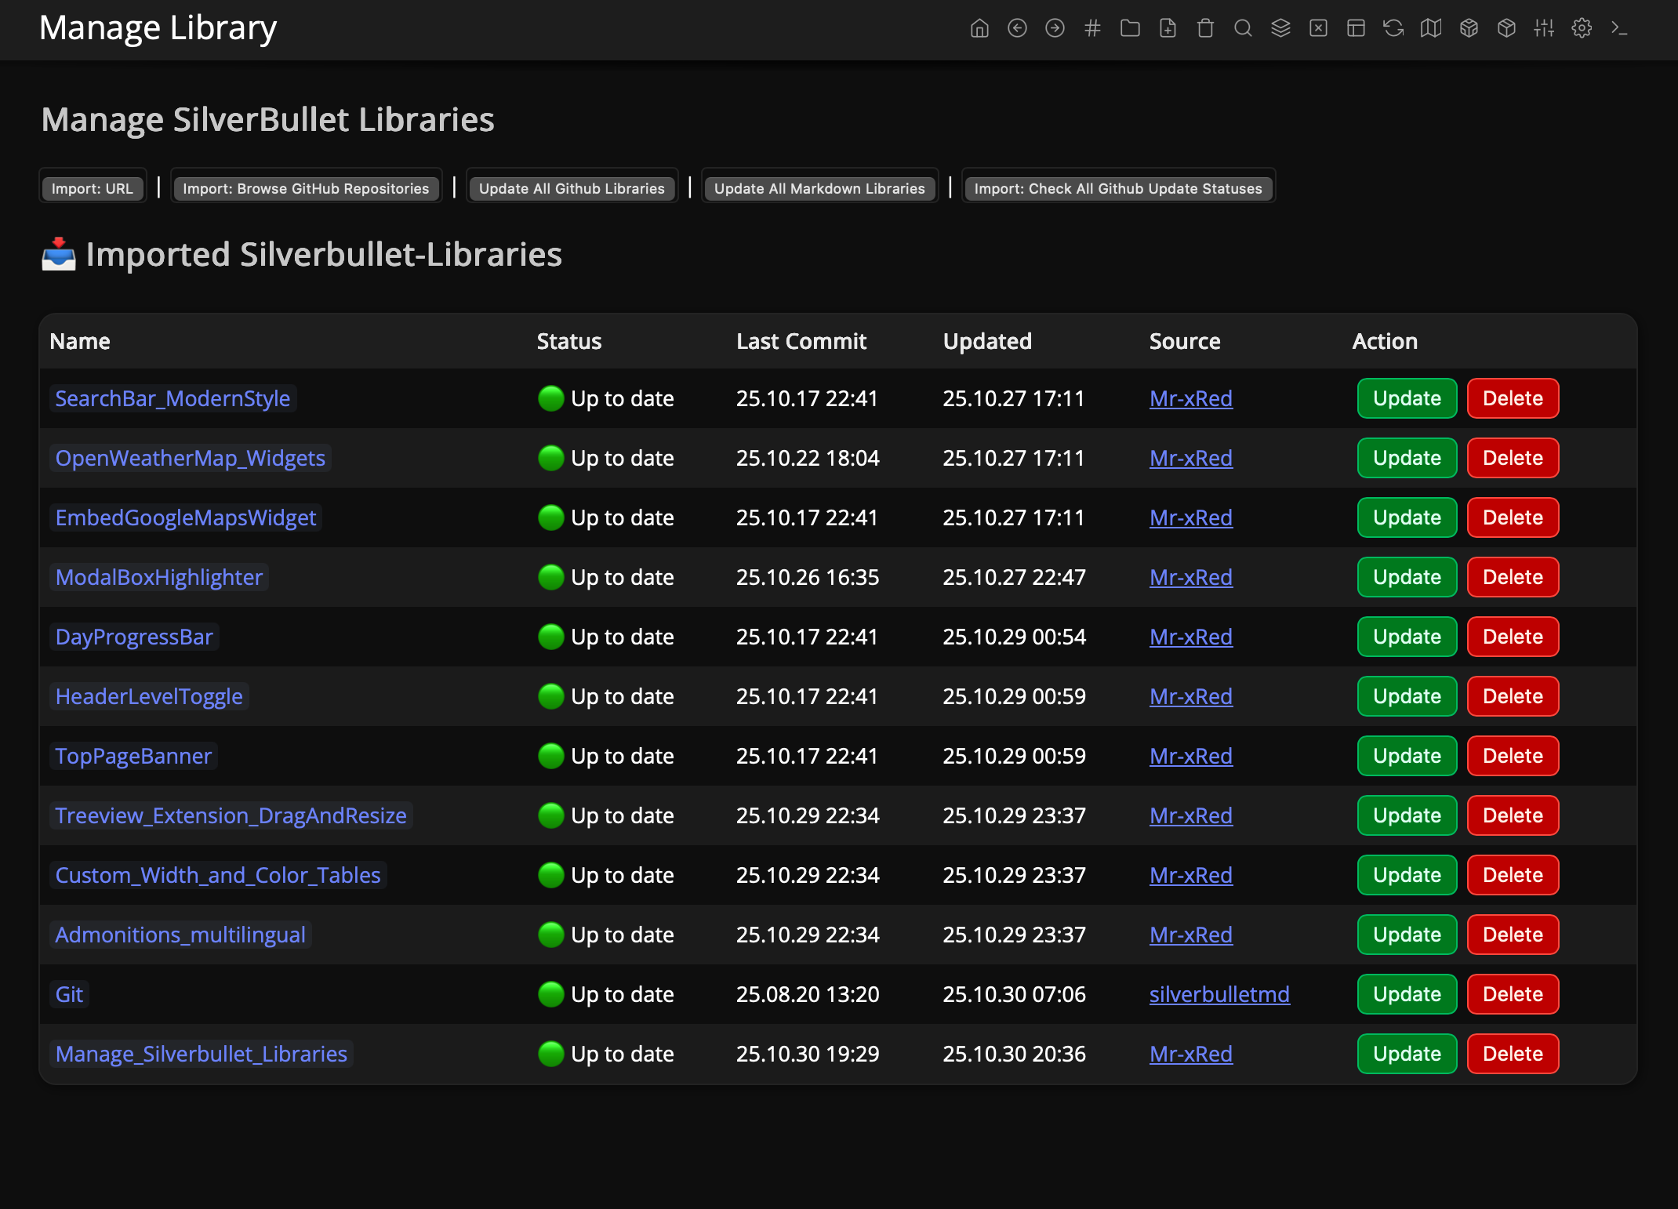The width and height of the screenshot is (1678, 1209).
Task: Open silverbulletmd source link for Git
Action: point(1219,995)
